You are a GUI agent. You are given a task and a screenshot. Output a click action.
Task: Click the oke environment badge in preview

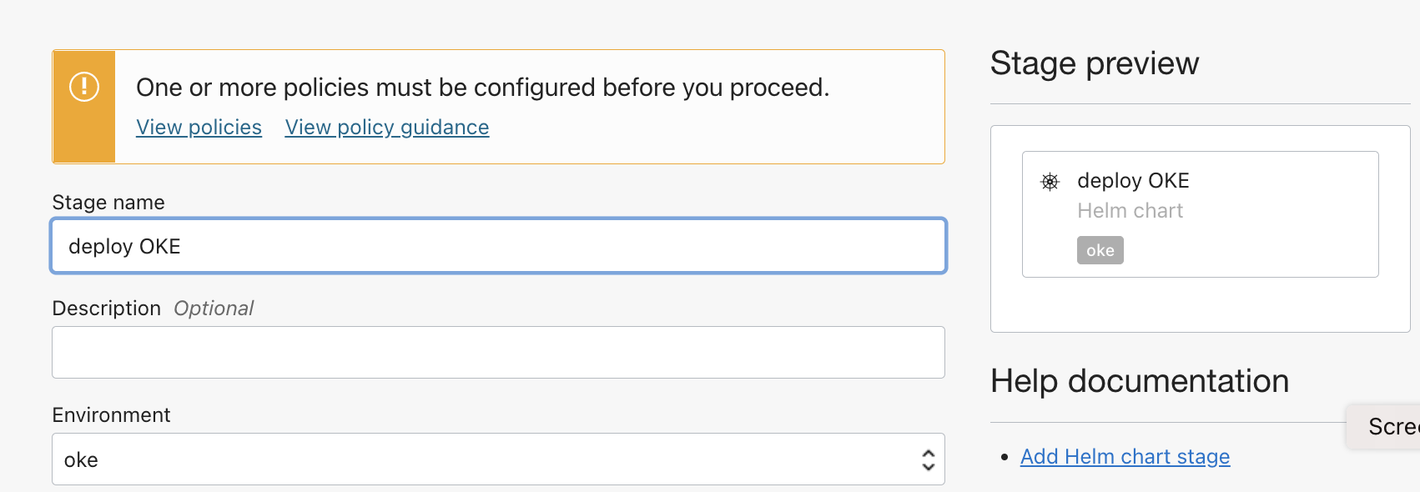[1100, 250]
